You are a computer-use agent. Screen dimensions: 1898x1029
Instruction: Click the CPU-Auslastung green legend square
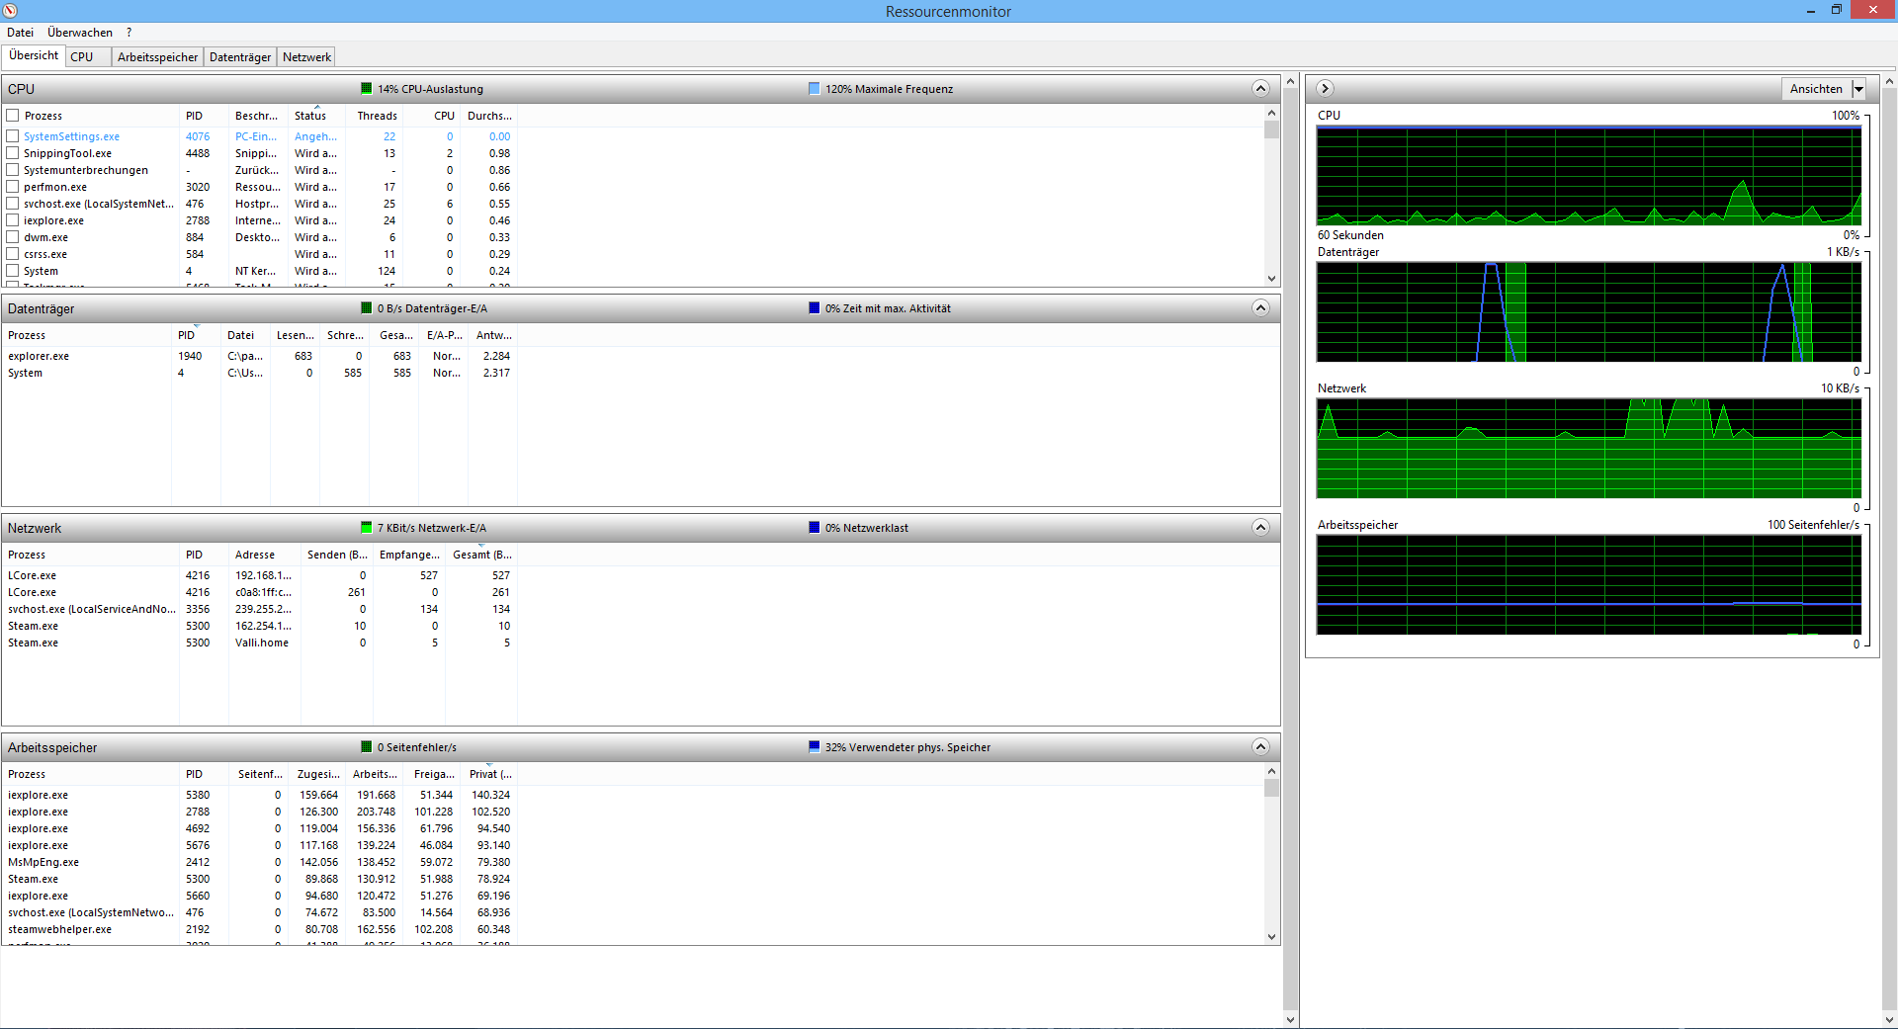367,88
